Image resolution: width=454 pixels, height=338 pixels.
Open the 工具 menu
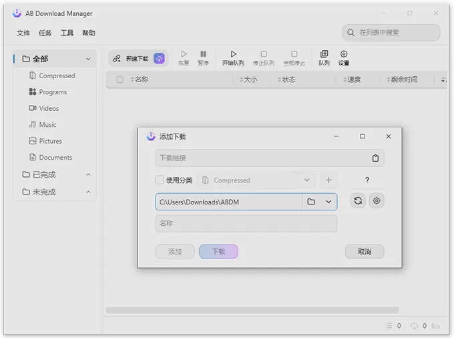coord(67,33)
